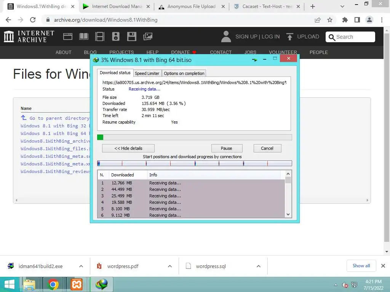Screen dimensions: 390x292
Task: Open Internet Archive video film icon
Action: [x=99, y=36]
